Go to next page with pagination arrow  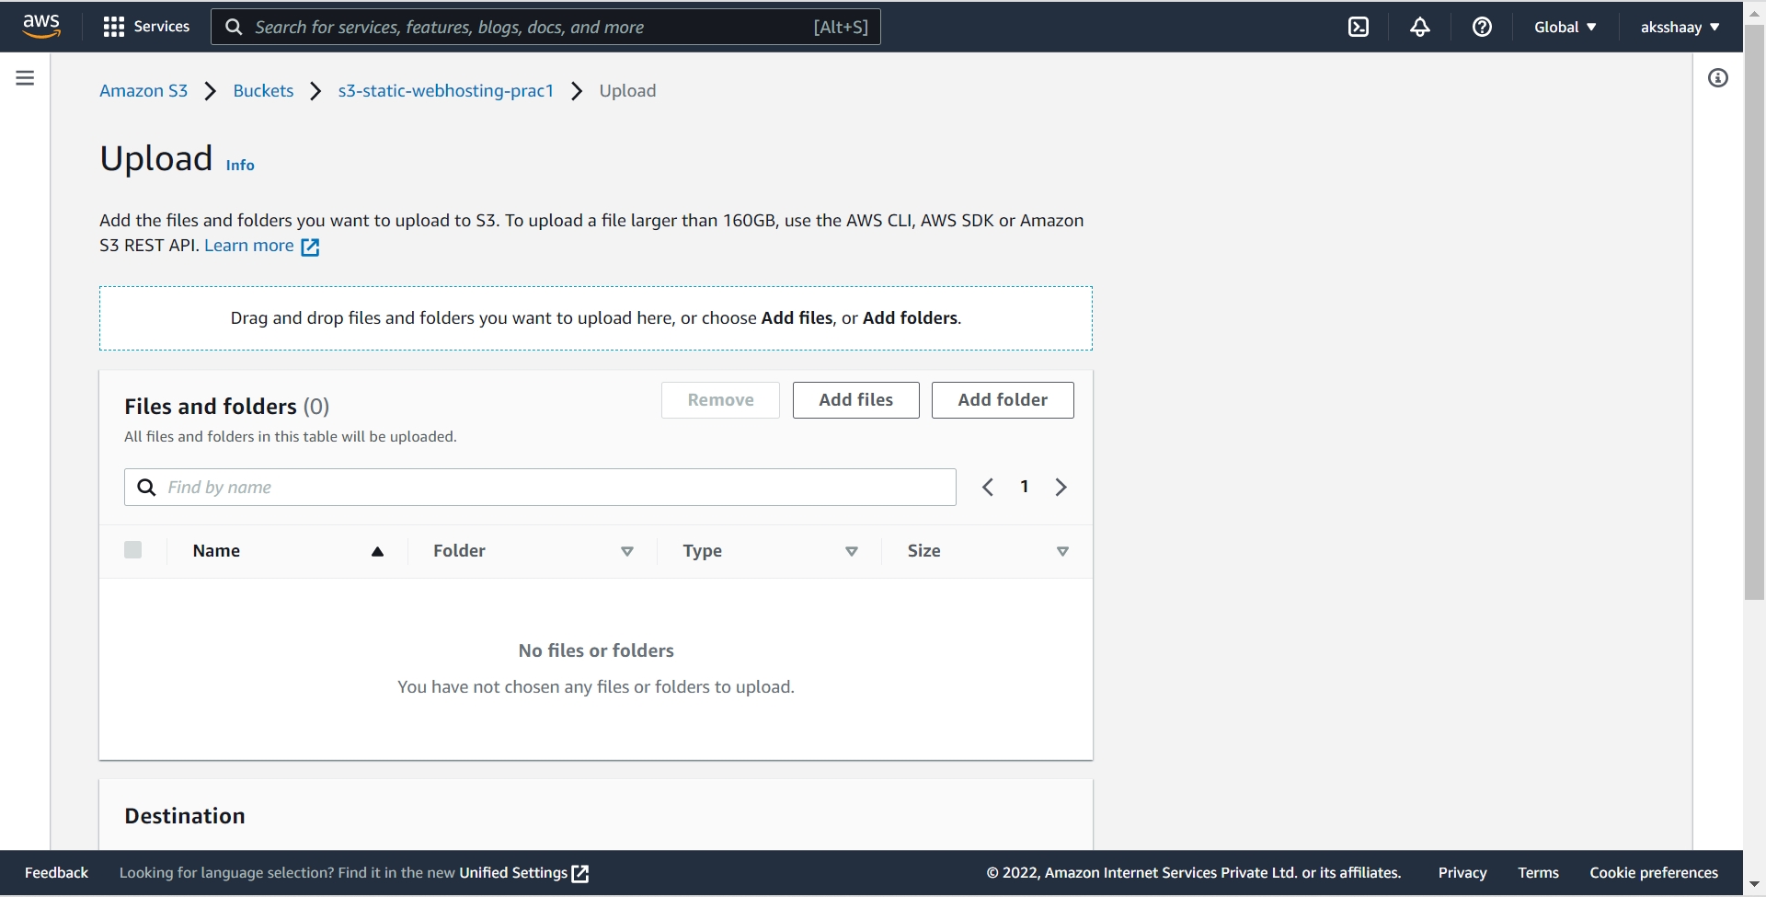click(1061, 487)
